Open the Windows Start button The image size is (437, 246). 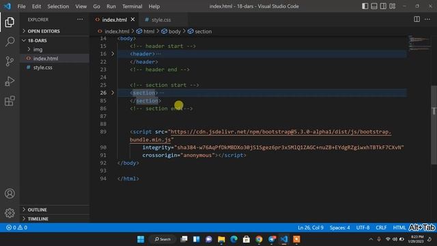click(x=141, y=239)
